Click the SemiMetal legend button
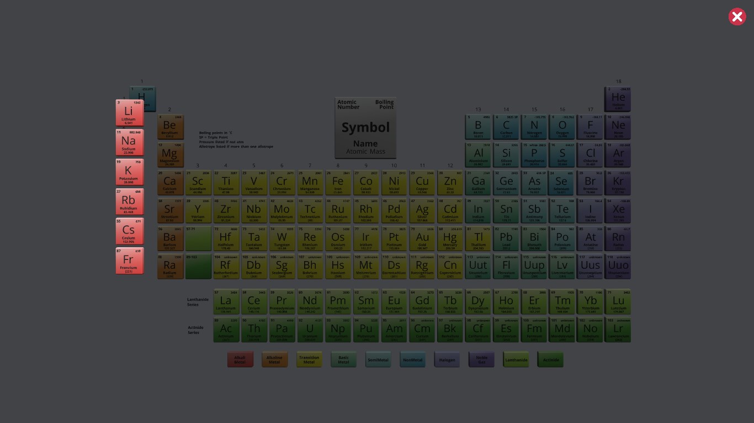 [378, 360]
